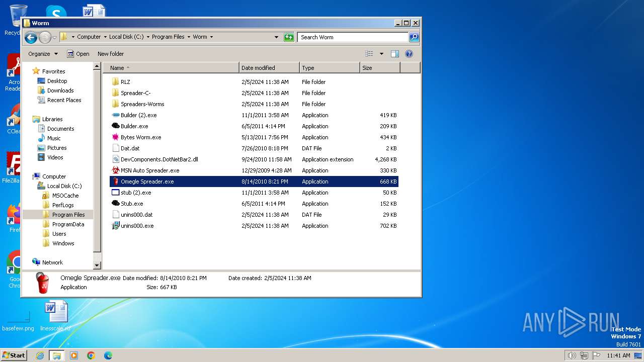Open Documents library
644x362 pixels.
coord(60,129)
